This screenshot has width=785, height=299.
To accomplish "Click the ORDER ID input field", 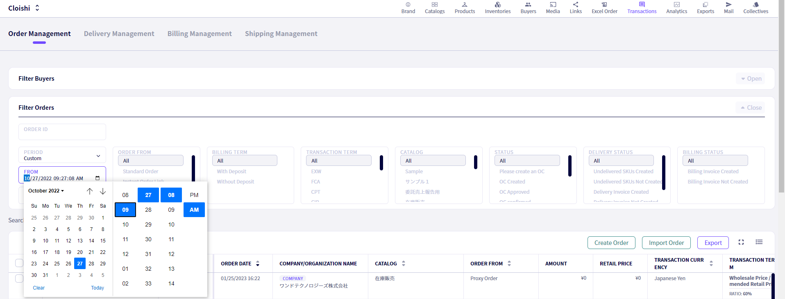I will pos(62,132).
